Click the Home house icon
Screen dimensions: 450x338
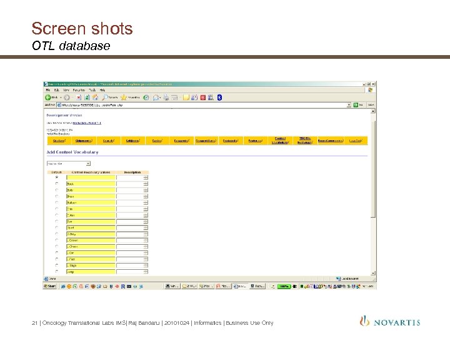pos(95,98)
